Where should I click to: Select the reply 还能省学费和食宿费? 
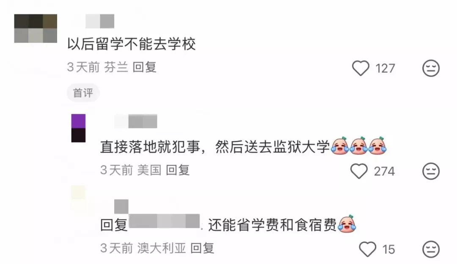tap(273, 225)
